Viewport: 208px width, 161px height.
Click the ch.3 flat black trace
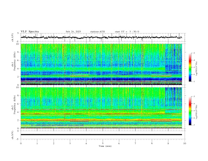pos(101,135)
